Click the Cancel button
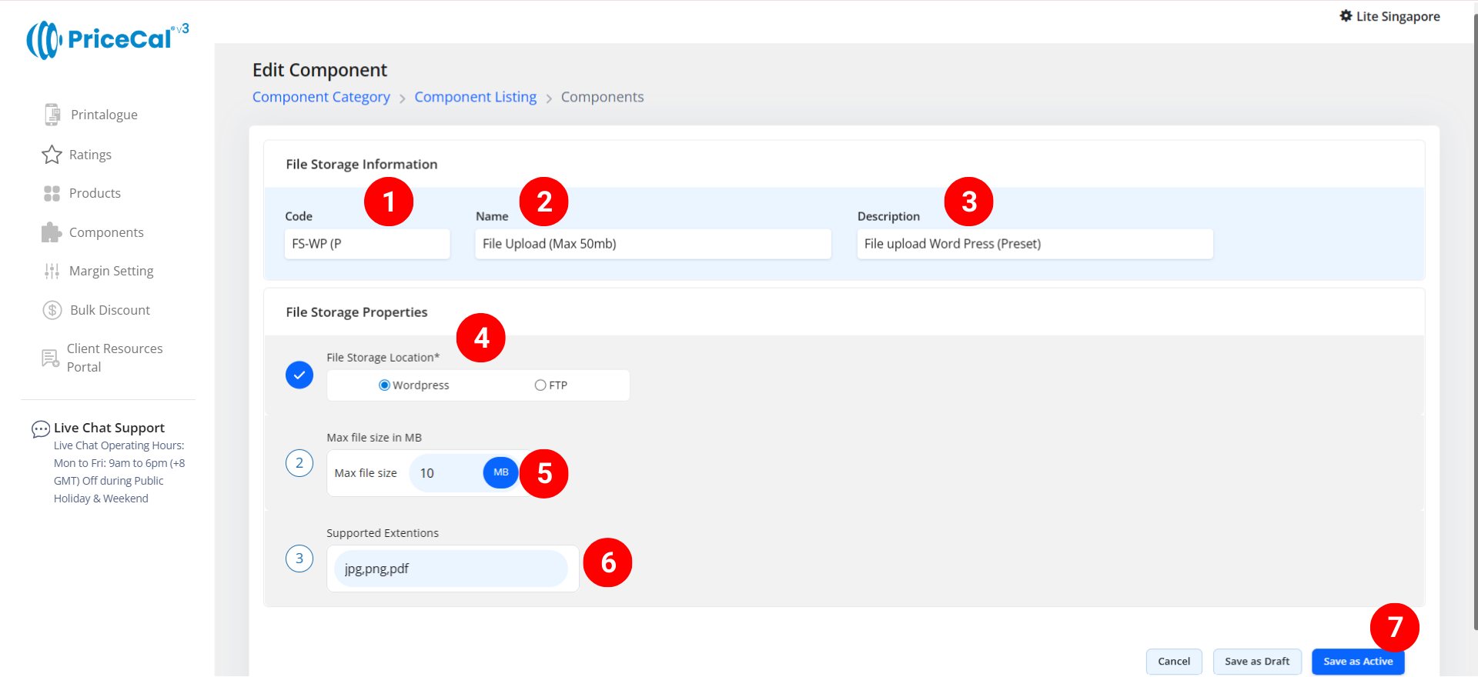The image size is (1478, 677). pos(1173,662)
